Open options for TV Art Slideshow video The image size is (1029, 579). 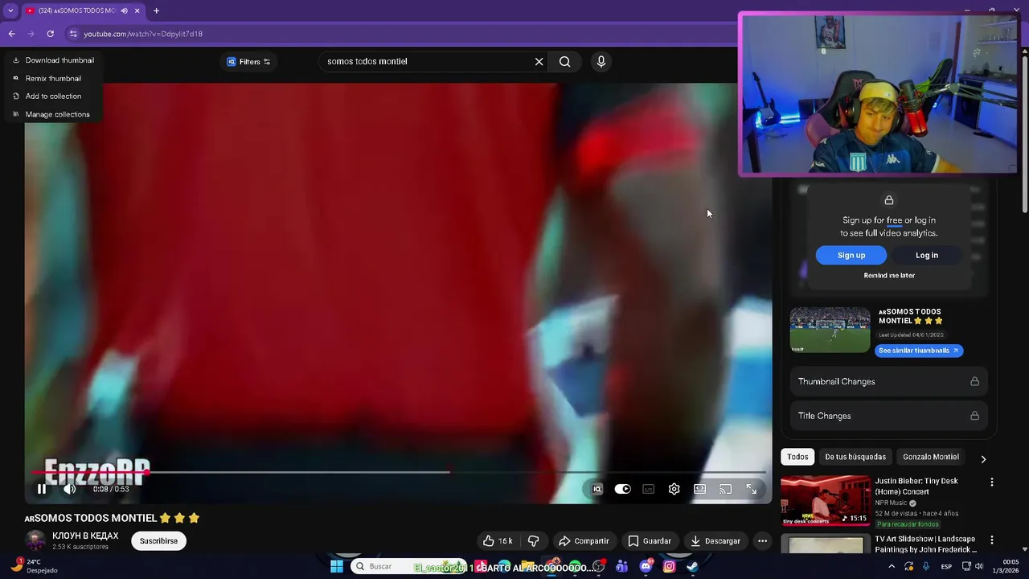click(991, 540)
